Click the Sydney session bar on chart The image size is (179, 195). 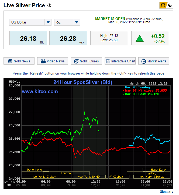146,173
